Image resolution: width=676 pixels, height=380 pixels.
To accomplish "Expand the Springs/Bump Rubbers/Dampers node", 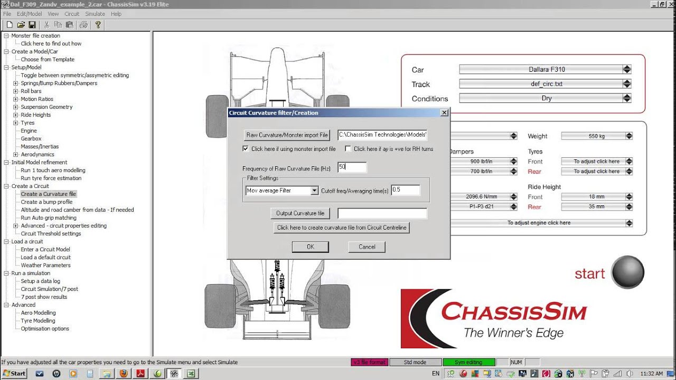I will coord(16,83).
